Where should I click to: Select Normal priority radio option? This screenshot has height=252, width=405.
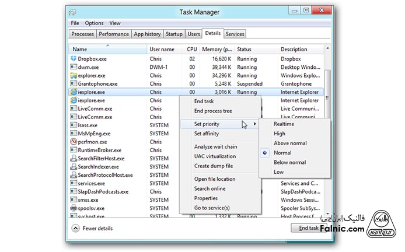[x=283, y=153]
